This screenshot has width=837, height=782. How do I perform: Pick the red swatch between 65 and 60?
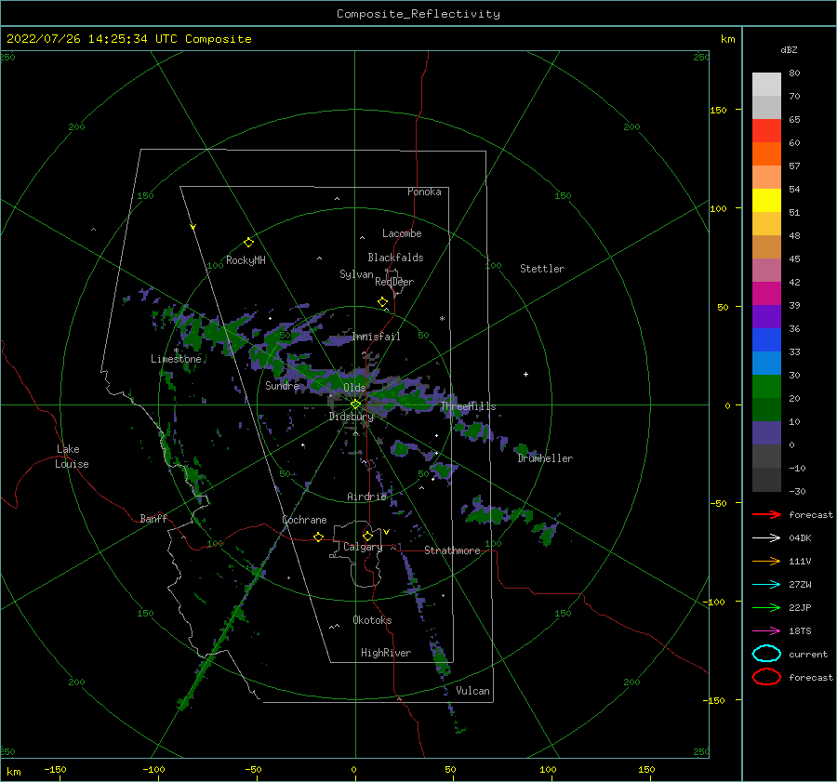766,131
